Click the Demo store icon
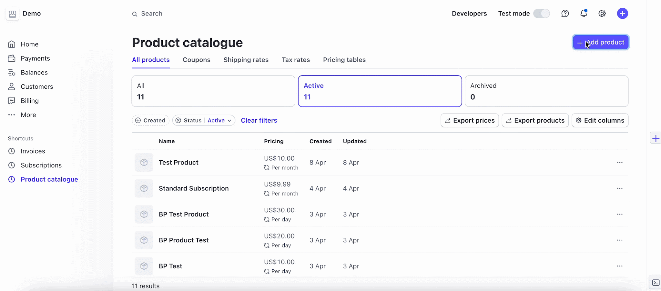The image size is (661, 291). click(13, 14)
